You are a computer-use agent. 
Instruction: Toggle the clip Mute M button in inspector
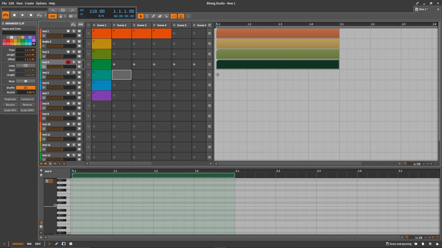26,81
